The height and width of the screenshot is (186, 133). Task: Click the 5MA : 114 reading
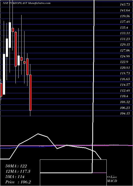click(15, 177)
